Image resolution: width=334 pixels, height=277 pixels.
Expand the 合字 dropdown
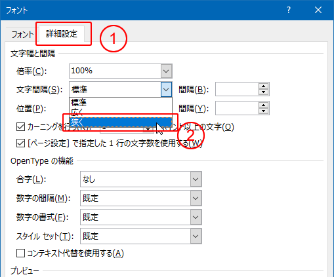pos(196,179)
